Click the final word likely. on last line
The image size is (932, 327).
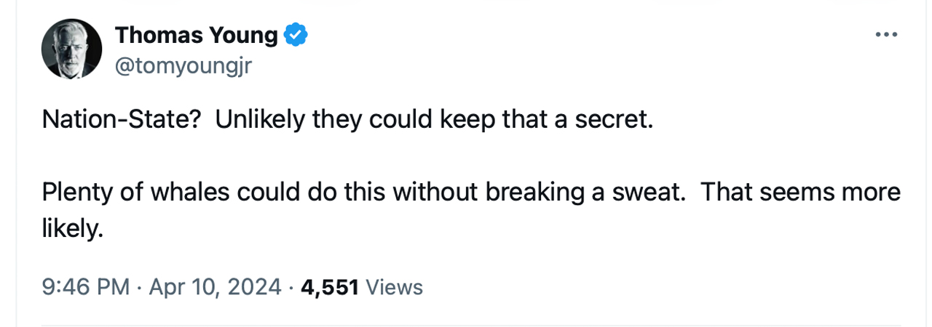coord(73,229)
